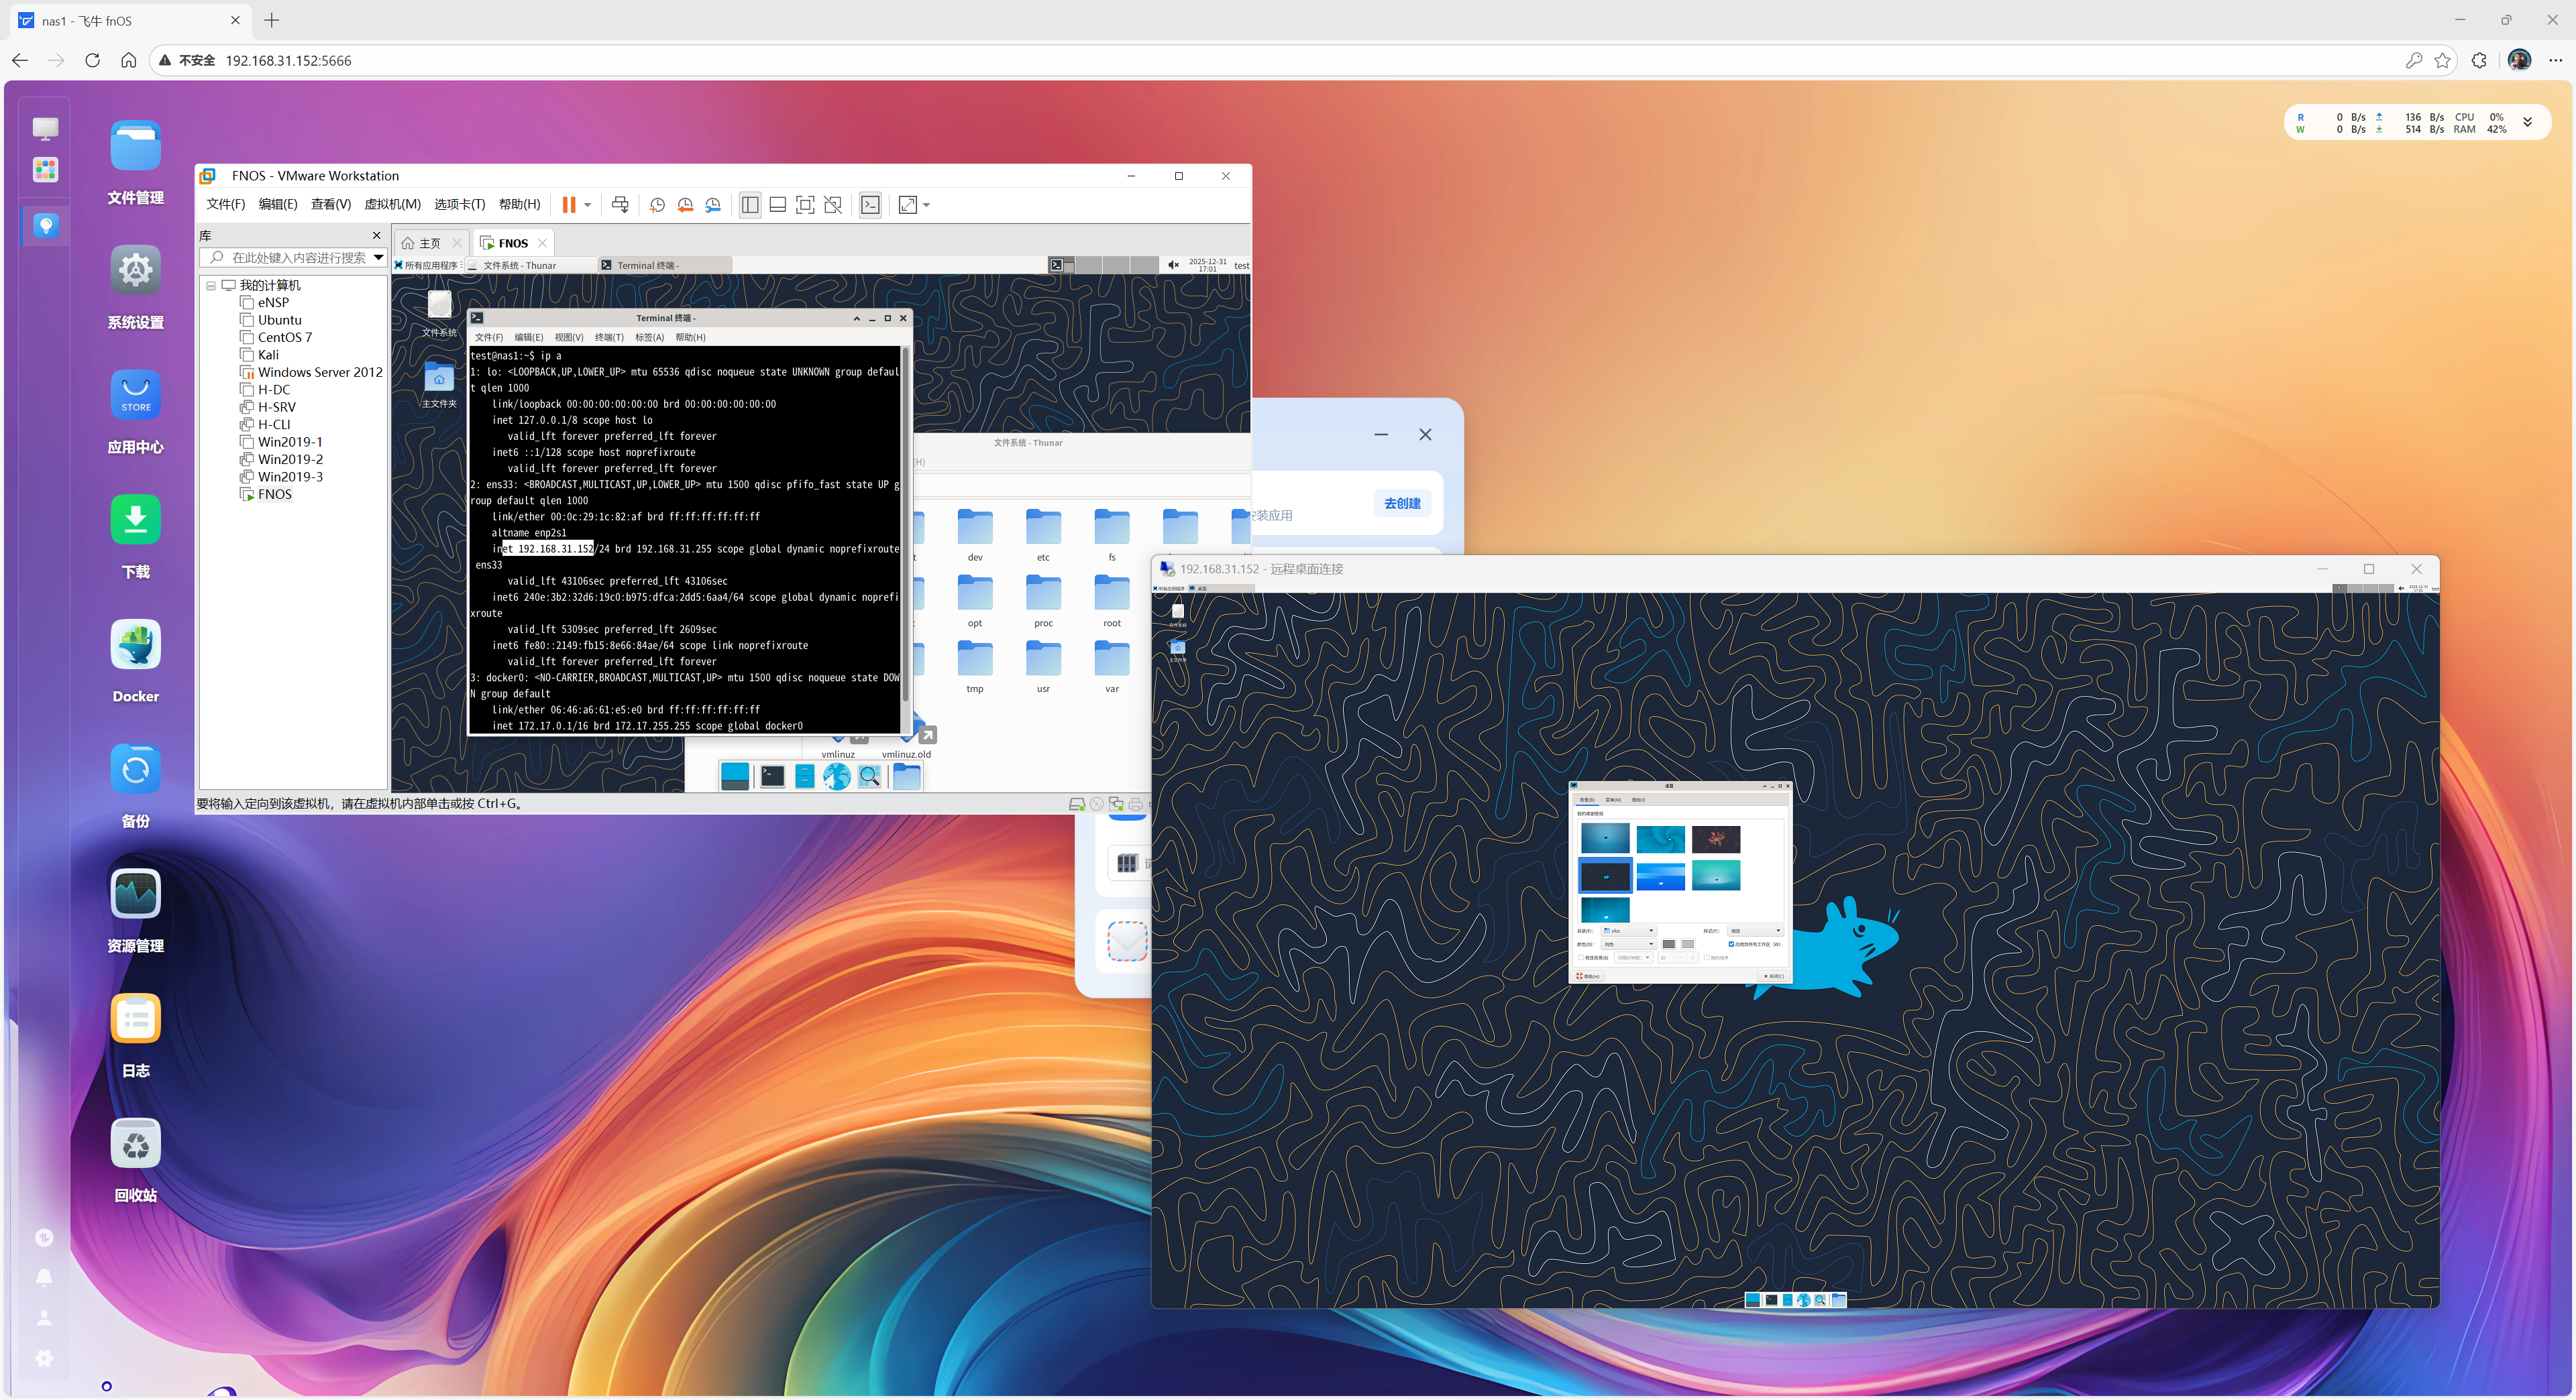Viewport: 2576px width, 1400px height.
Task: Open the 虚拟机(M) menu in VMware
Action: 392,205
